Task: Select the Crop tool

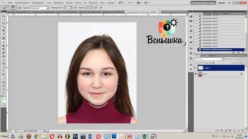Action: 3,31
